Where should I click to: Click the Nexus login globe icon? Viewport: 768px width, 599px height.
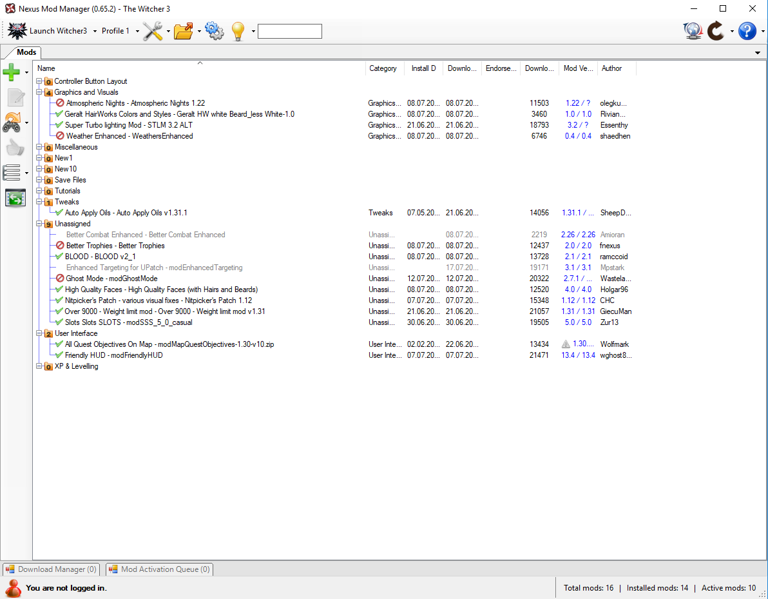[693, 31]
